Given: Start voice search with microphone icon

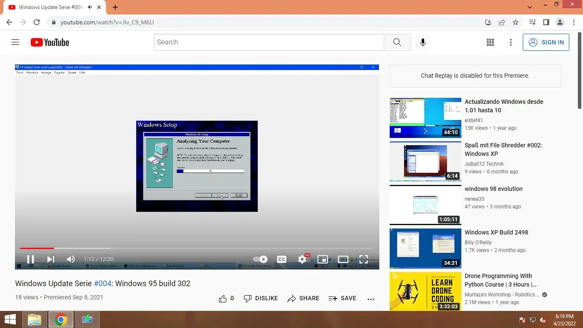Looking at the screenshot, I should click(423, 42).
